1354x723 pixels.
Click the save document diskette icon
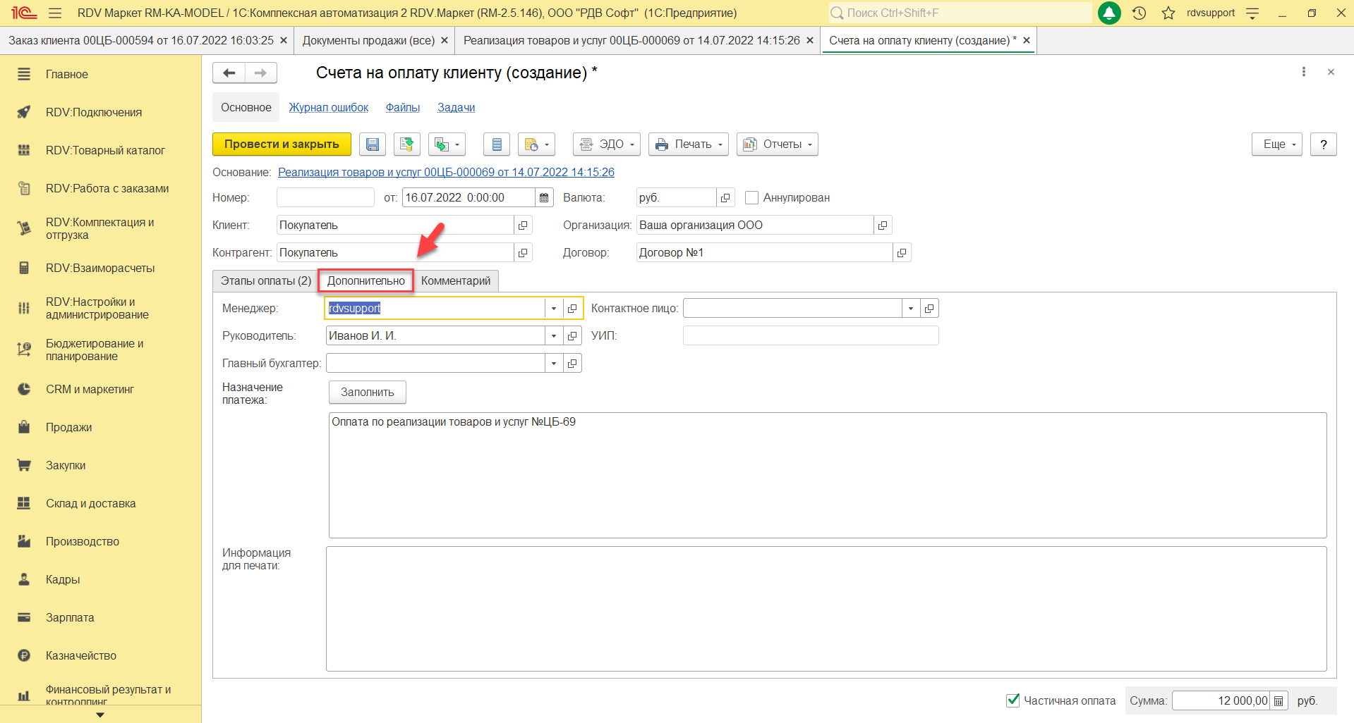coord(372,144)
